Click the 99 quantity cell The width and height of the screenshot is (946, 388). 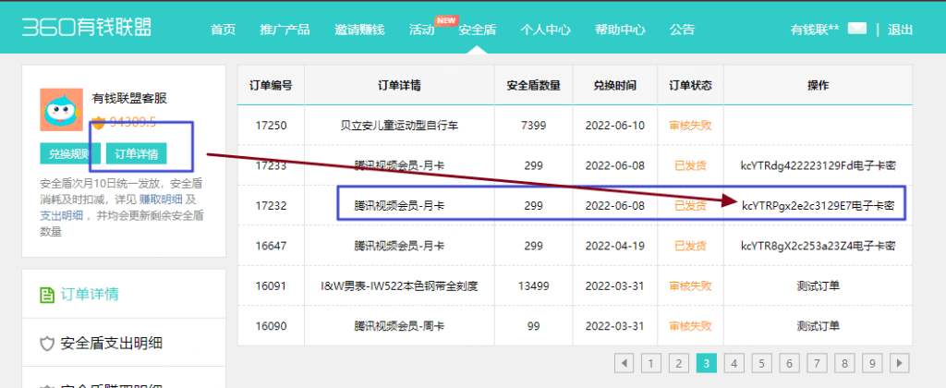click(533, 326)
